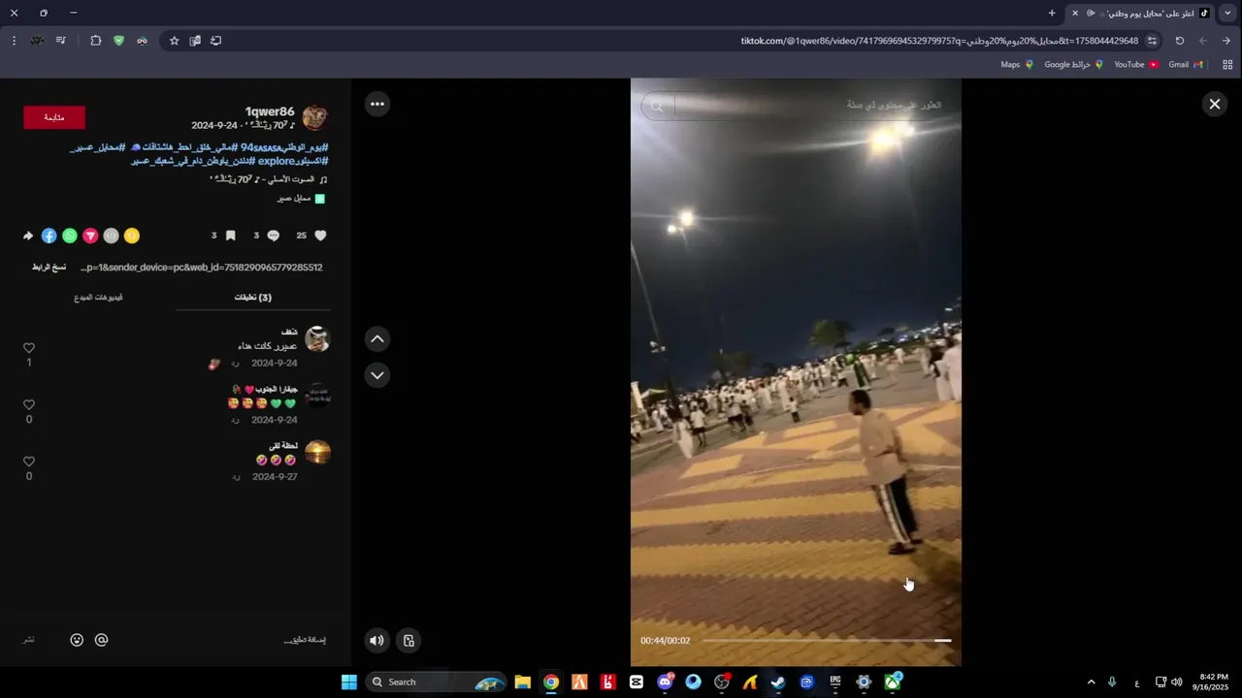Open more share options arrow
1242x698 pixels.
coord(28,236)
